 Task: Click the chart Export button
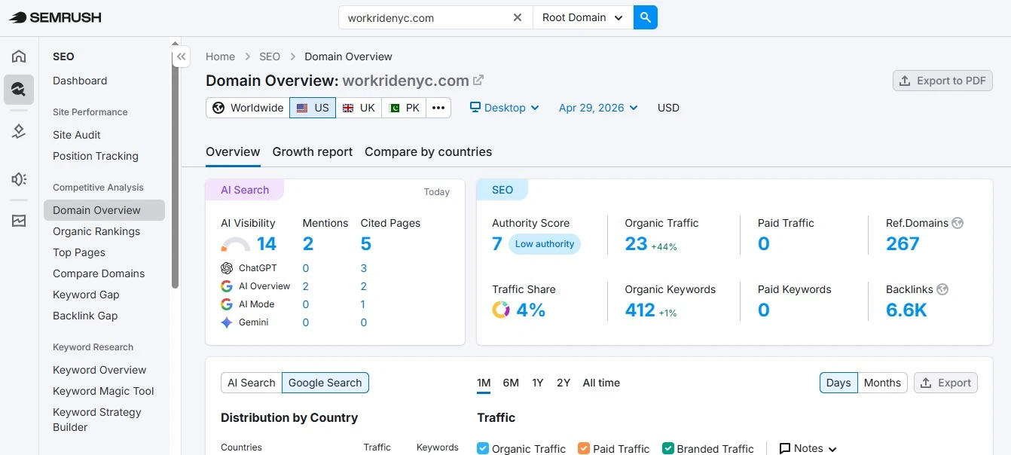945,383
